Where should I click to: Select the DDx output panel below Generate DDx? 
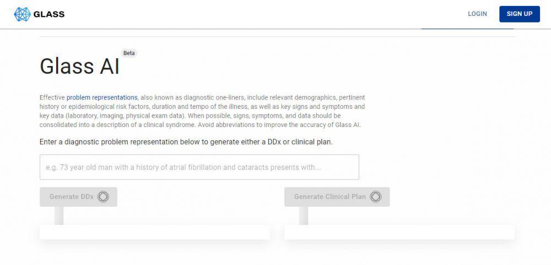coord(155,232)
